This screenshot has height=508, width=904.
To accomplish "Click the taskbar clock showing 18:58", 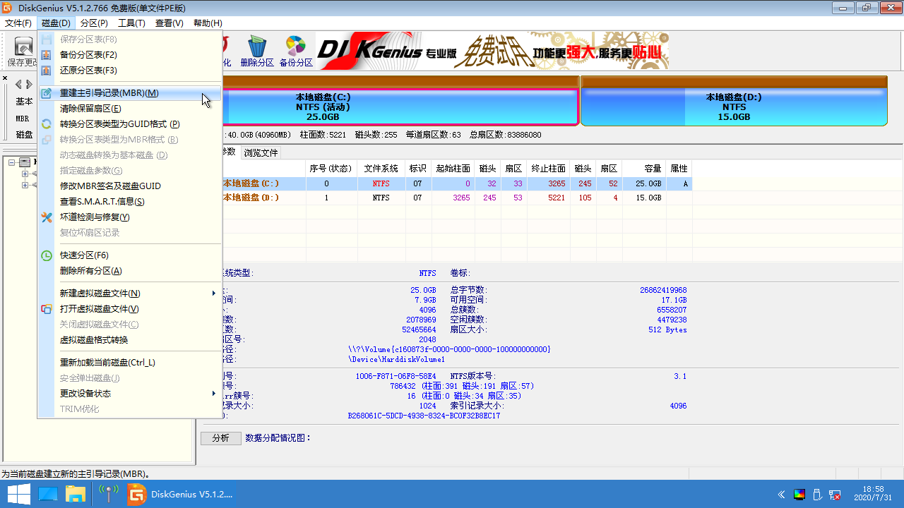I will tap(873, 494).
